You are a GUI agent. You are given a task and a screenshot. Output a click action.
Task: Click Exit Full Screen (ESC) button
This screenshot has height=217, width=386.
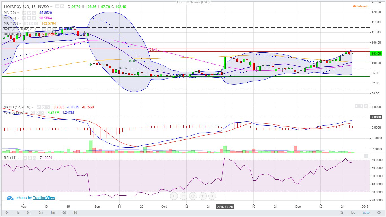(193, 2)
